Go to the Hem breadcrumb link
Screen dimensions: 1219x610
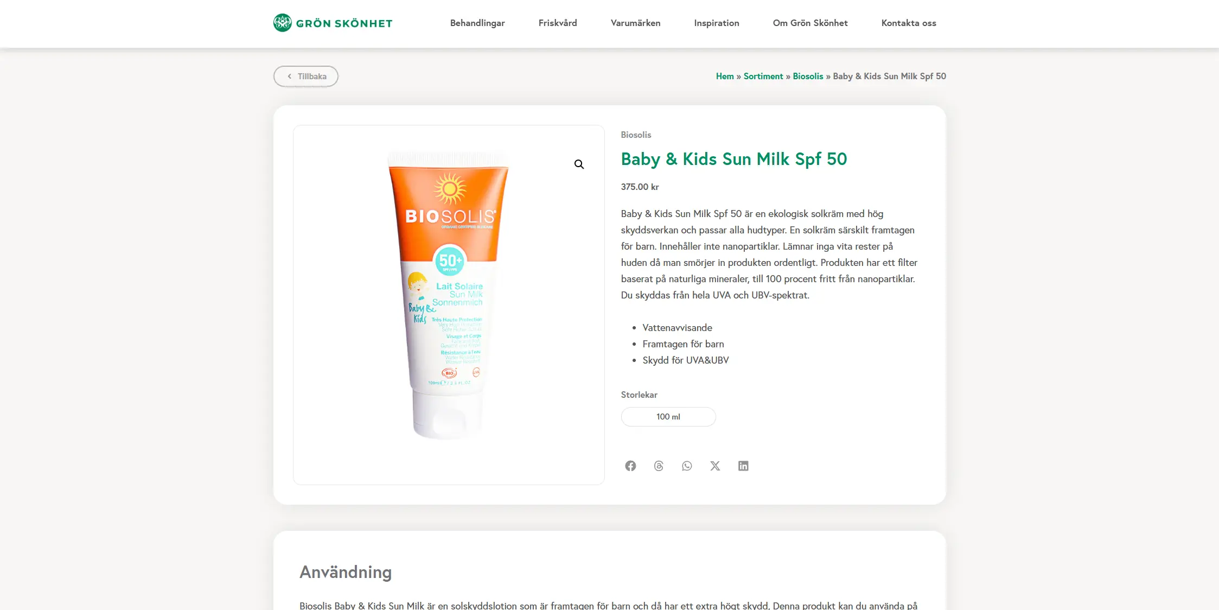[725, 76]
